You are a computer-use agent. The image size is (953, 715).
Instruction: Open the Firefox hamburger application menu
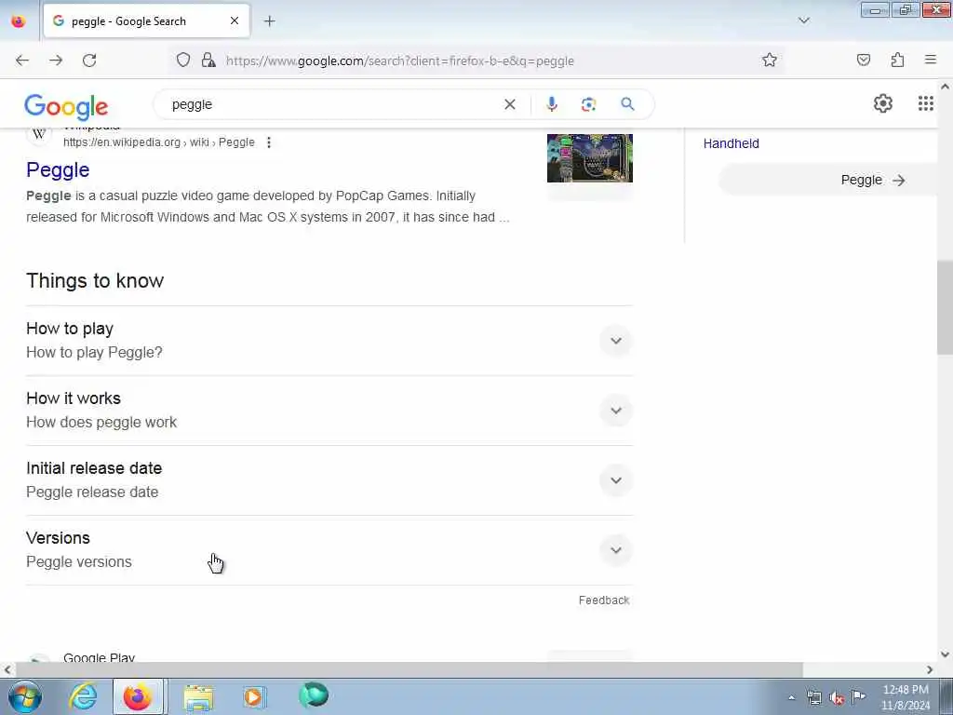(x=931, y=61)
